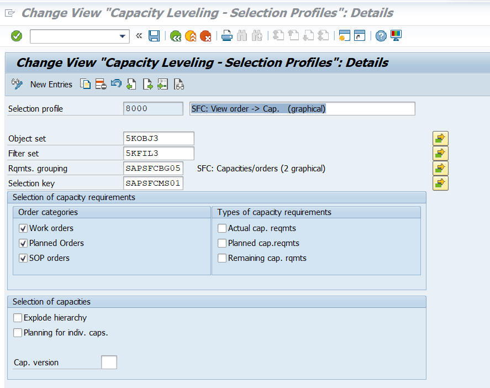This screenshot has width=490, height=388.
Task: Tick Planning for indiv. caps. checkbox
Action: (18, 333)
